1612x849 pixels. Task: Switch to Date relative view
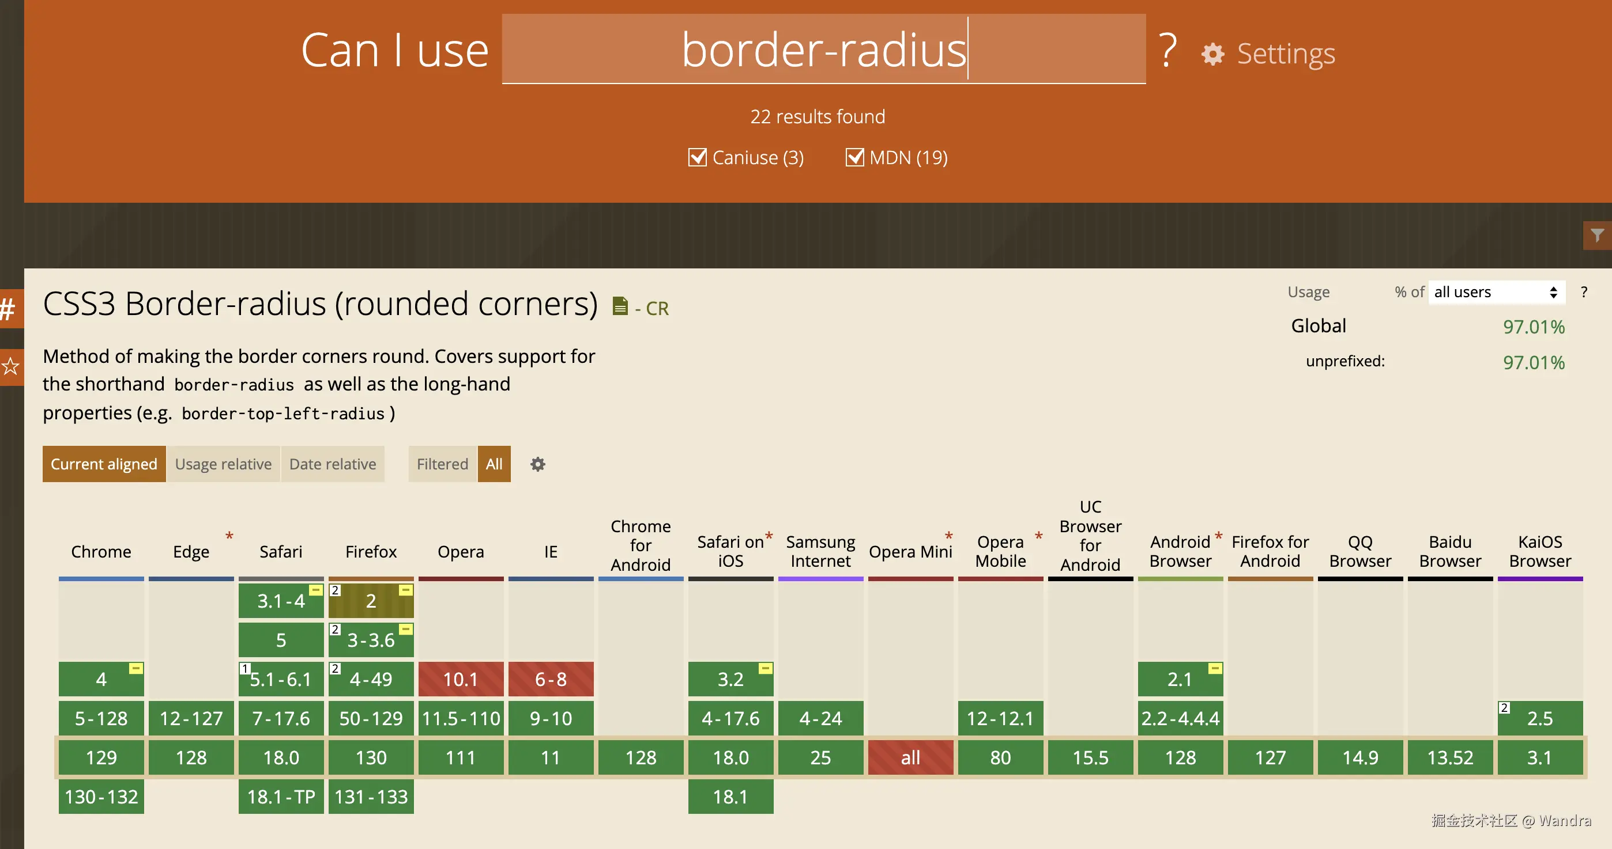[x=333, y=464]
